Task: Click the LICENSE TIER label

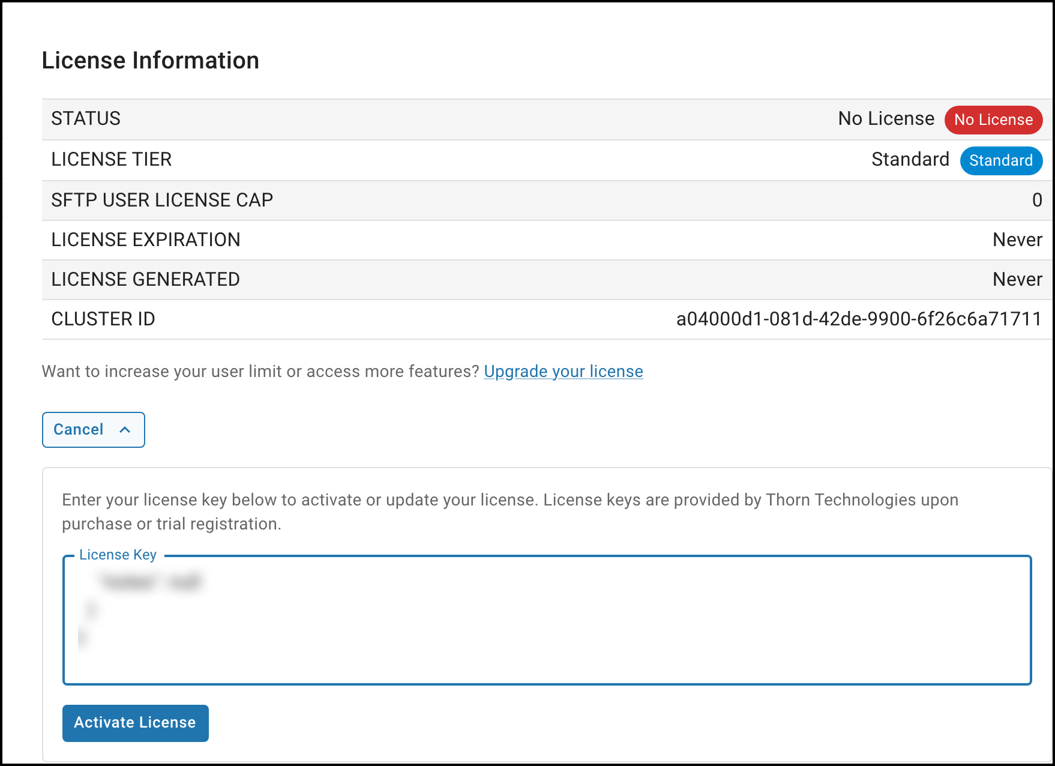Action: pyautogui.click(x=112, y=160)
